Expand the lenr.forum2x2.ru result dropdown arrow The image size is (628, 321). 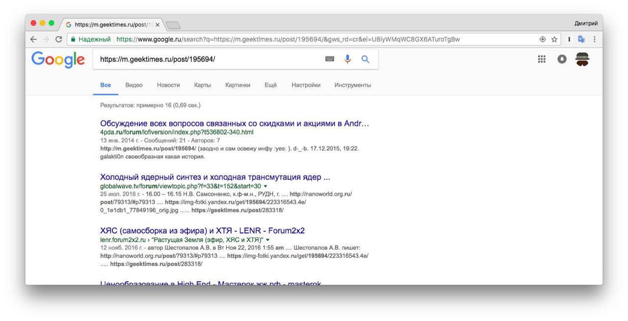pos(268,240)
